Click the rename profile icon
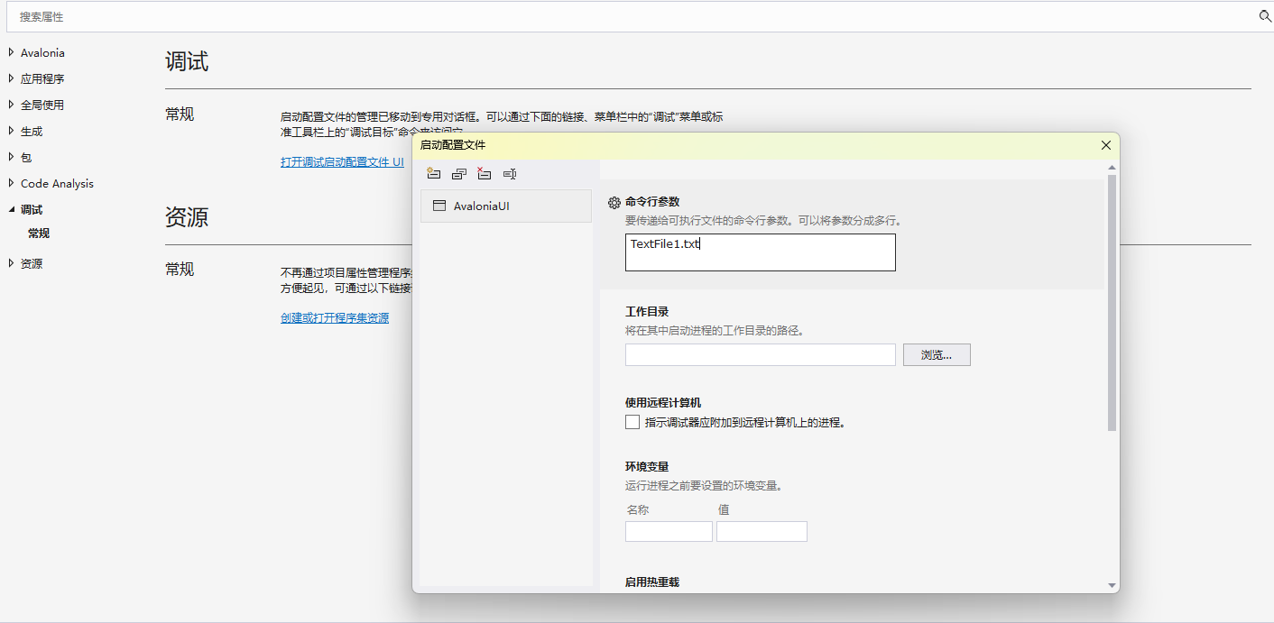 tap(509, 173)
